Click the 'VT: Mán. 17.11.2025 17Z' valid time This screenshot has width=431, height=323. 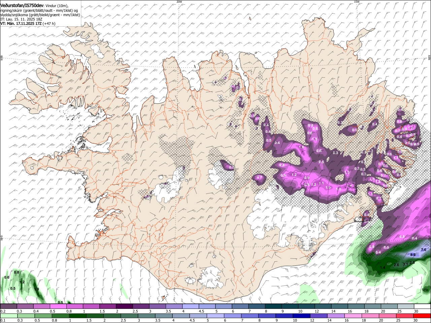21,24
